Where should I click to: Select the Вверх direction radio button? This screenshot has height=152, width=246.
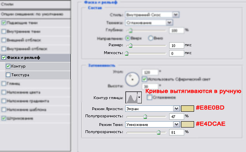coord(128,38)
